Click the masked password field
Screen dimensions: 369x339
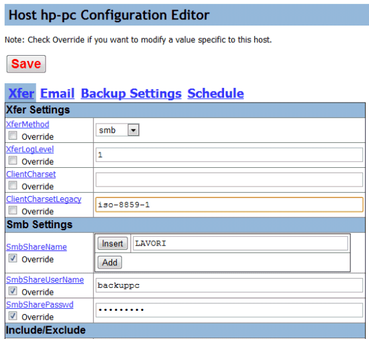pos(229,310)
